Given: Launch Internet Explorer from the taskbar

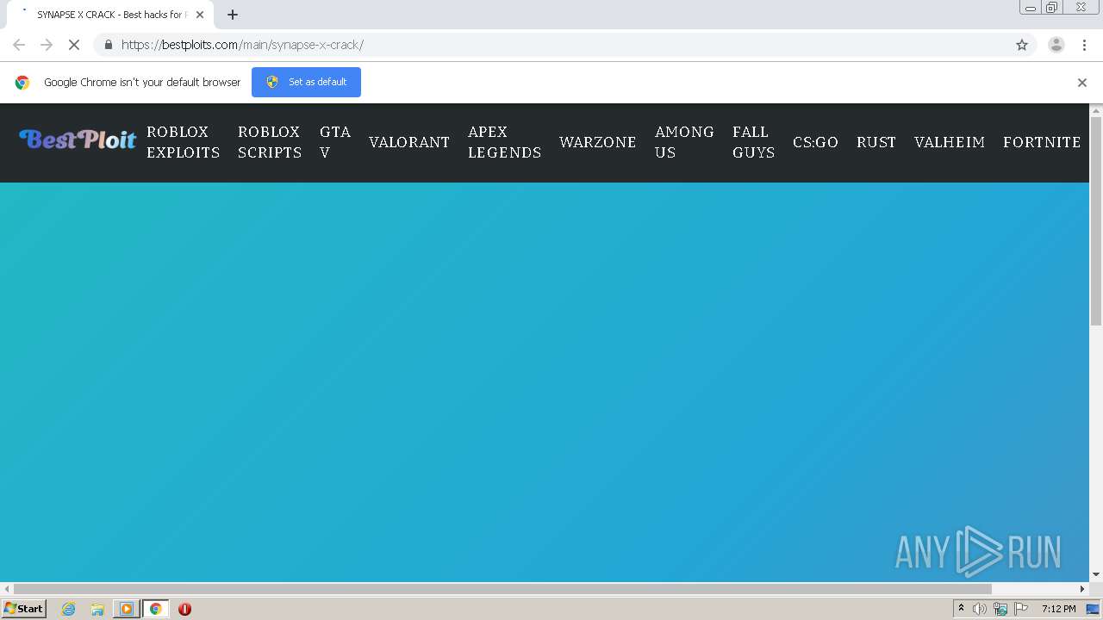Looking at the screenshot, I should (69, 609).
